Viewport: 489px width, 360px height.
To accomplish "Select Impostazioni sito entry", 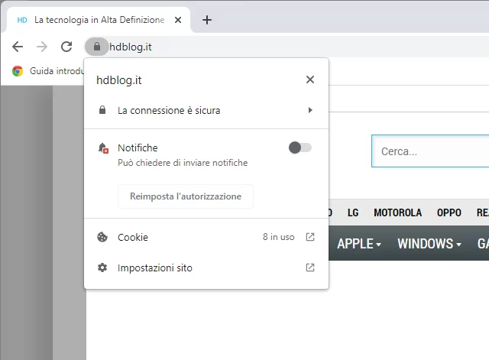I will click(x=154, y=268).
